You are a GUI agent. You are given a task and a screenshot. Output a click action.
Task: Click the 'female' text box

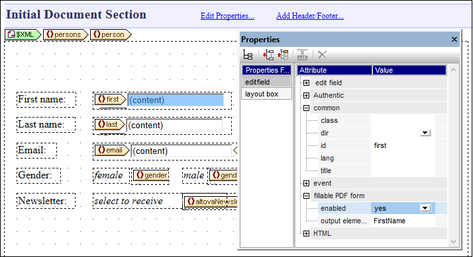click(x=111, y=176)
